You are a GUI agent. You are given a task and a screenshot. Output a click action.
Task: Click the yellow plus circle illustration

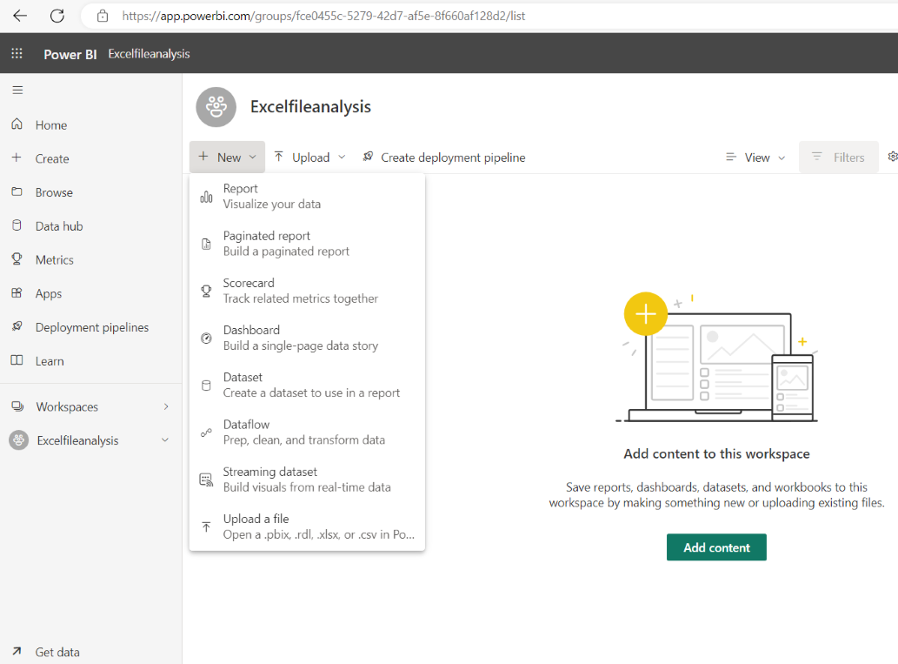[x=645, y=313]
